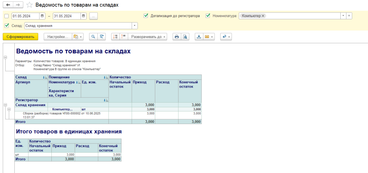Open the Разворачивать до dropdown
Viewport: 368px width, 173px height.
[148, 36]
